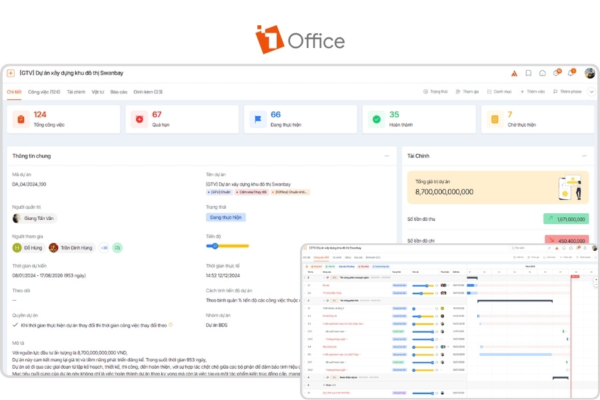Viewport: 600px width, 400px height.
Task: Click Thêm việc to add a task
Action: coord(533,92)
